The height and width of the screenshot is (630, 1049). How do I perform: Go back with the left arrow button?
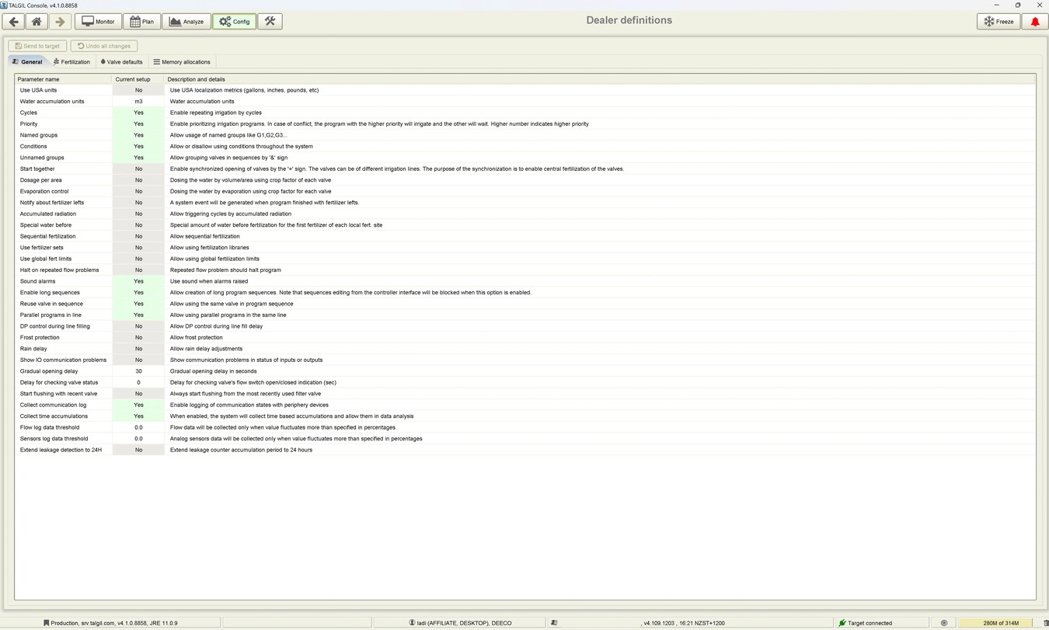tap(14, 22)
